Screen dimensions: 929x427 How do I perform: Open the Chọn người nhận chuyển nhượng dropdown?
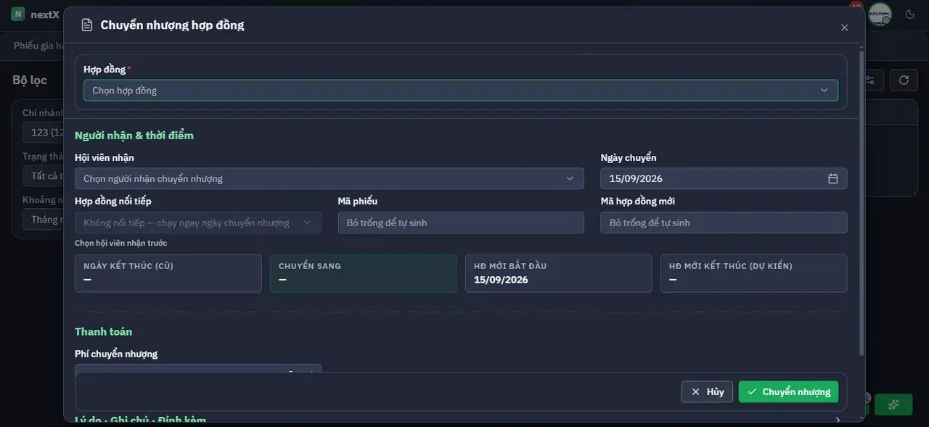pyautogui.click(x=330, y=178)
